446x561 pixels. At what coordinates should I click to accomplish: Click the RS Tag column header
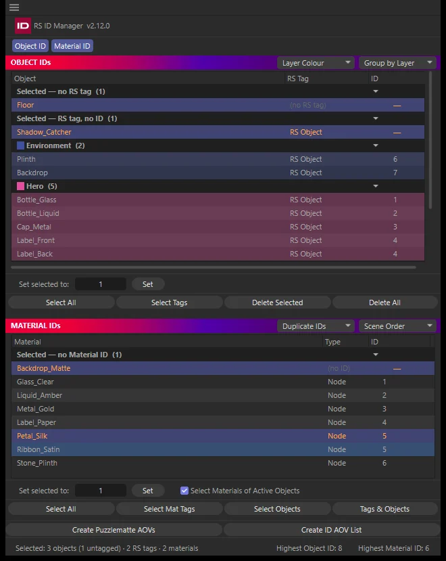point(326,78)
